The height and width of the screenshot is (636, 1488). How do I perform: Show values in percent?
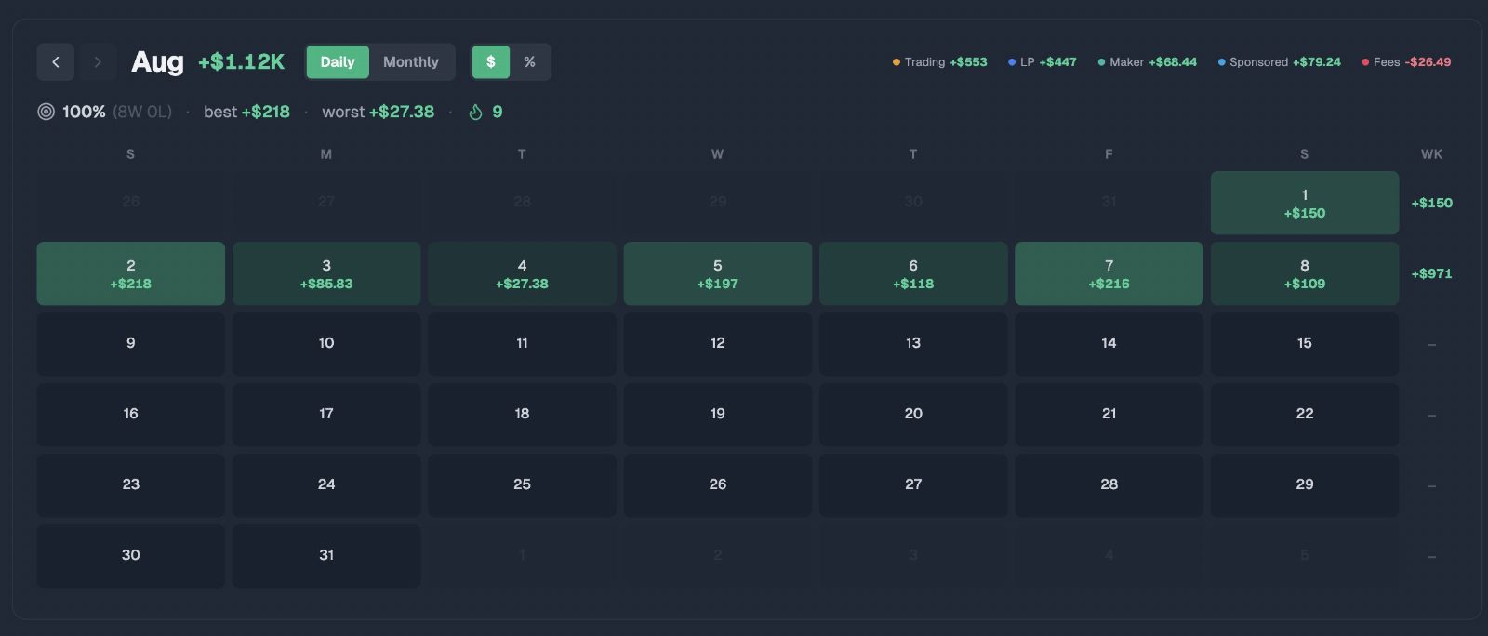point(529,62)
